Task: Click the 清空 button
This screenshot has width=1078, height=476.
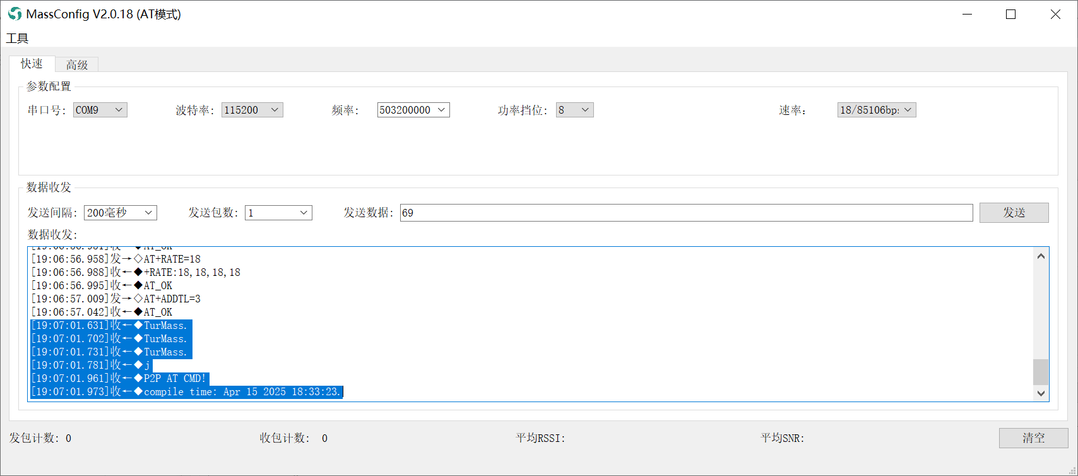Action: pyautogui.click(x=1034, y=438)
